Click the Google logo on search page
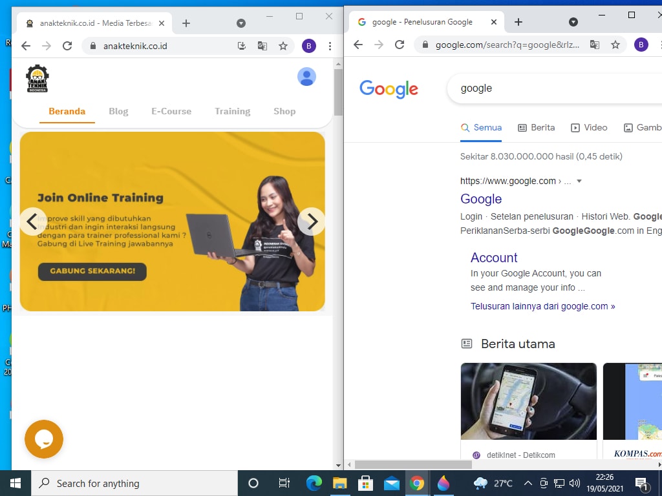 (389, 89)
